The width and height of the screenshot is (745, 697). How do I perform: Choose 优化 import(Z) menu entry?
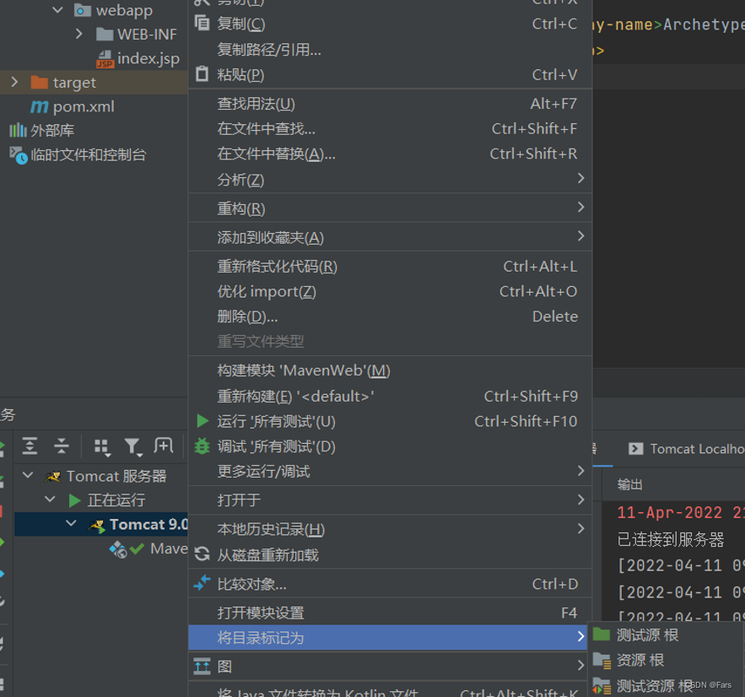[x=390, y=292]
